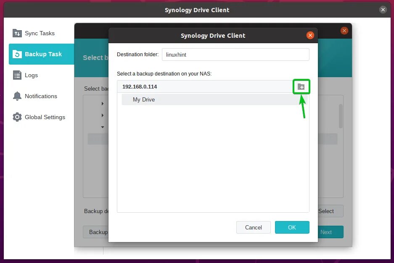Open the Sync Tasks section
The image size is (394, 263).
pyautogui.click(x=42, y=33)
